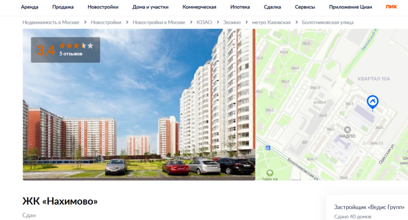
Task: Open the Недвижимость в Москве breadcrumb
Action: tap(50, 22)
